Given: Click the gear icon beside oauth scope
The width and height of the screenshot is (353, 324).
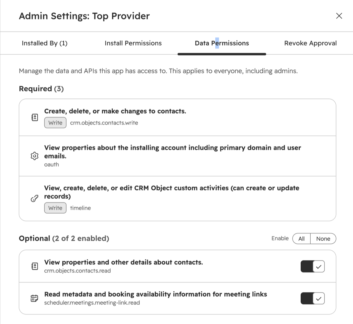Looking at the screenshot, I should pos(35,156).
